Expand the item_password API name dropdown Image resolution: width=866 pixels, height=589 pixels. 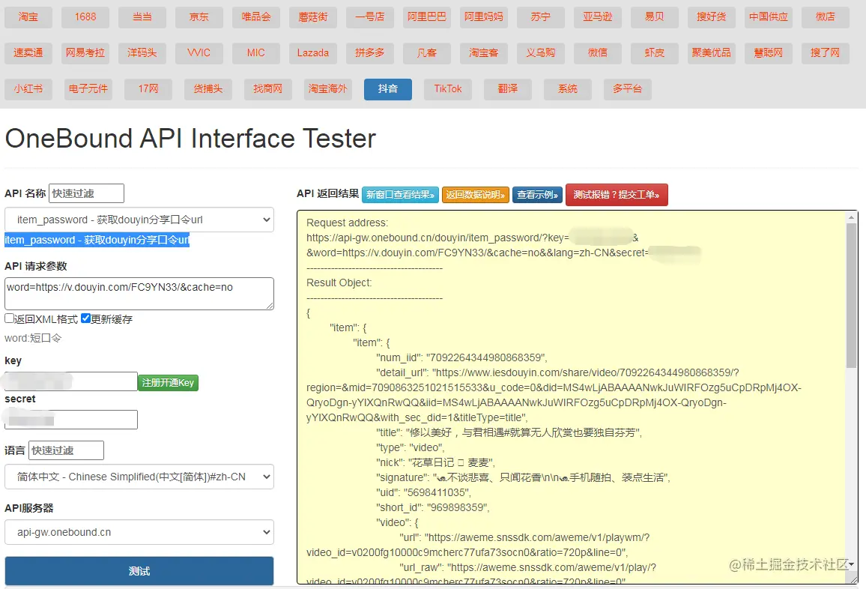tap(139, 220)
